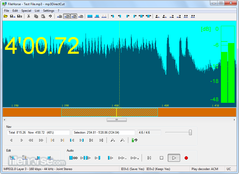Click the double-triangle plus button in Audio

pyautogui.click(x=135, y=158)
